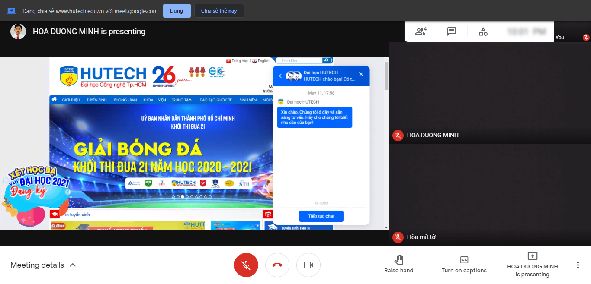Click the 'You' label above the tiles
The image size is (591, 284).
pos(560,38)
